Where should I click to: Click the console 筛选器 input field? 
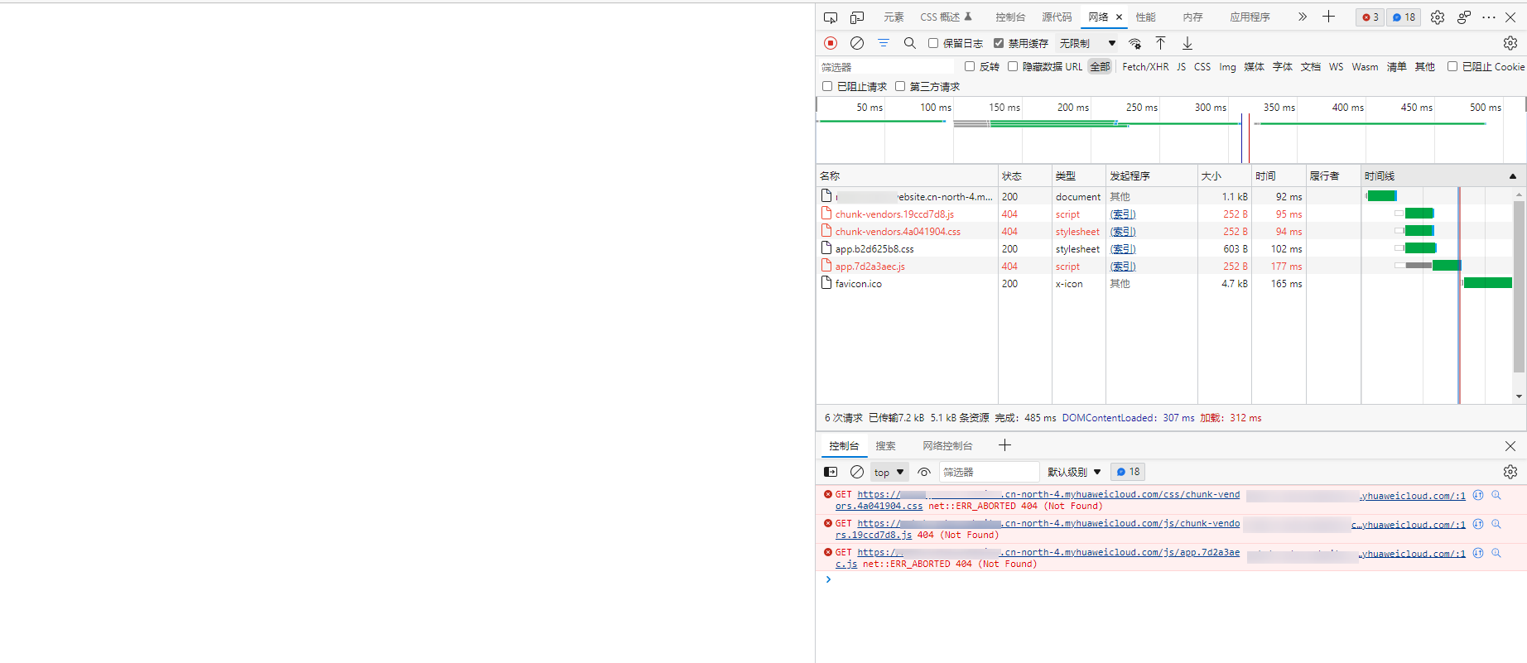(x=989, y=472)
